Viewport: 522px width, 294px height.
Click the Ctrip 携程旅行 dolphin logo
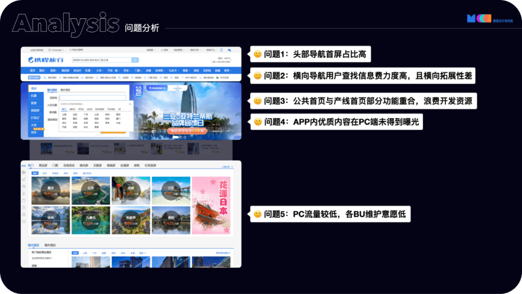pos(46,60)
